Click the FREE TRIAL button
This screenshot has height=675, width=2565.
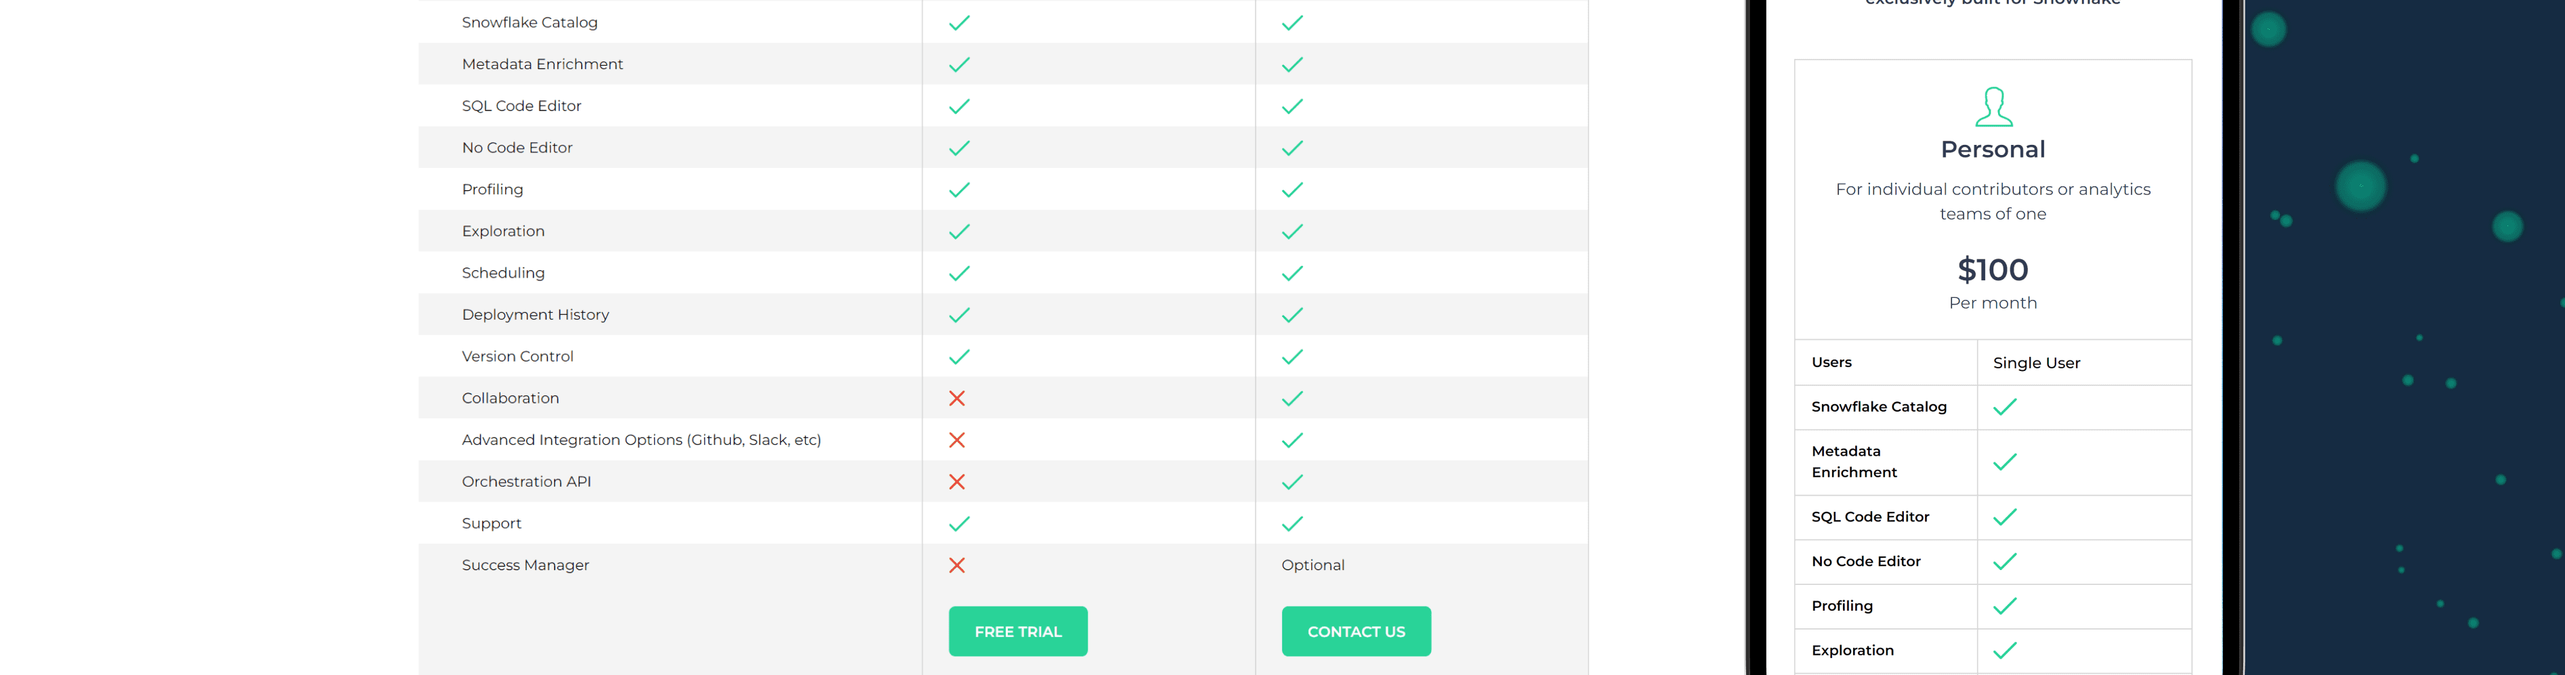(1017, 631)
